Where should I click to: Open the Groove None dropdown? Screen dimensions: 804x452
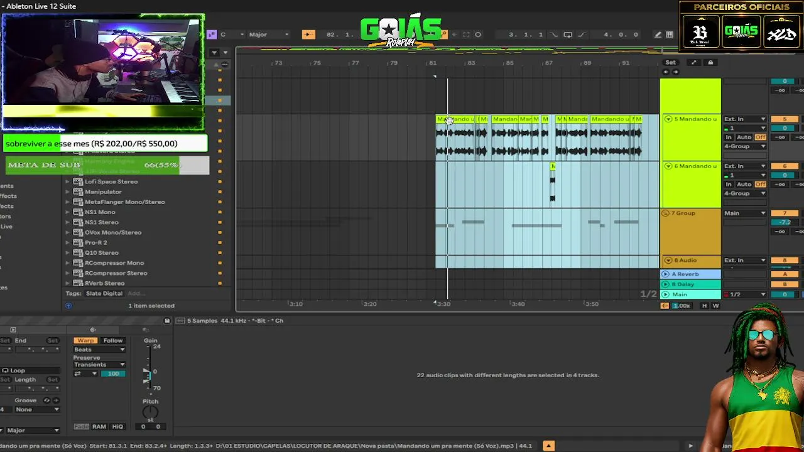click(x=37, y=410)
